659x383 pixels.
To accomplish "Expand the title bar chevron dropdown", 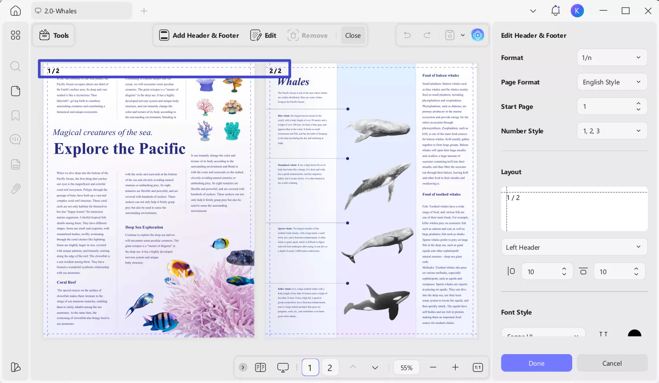I will 533,11.
